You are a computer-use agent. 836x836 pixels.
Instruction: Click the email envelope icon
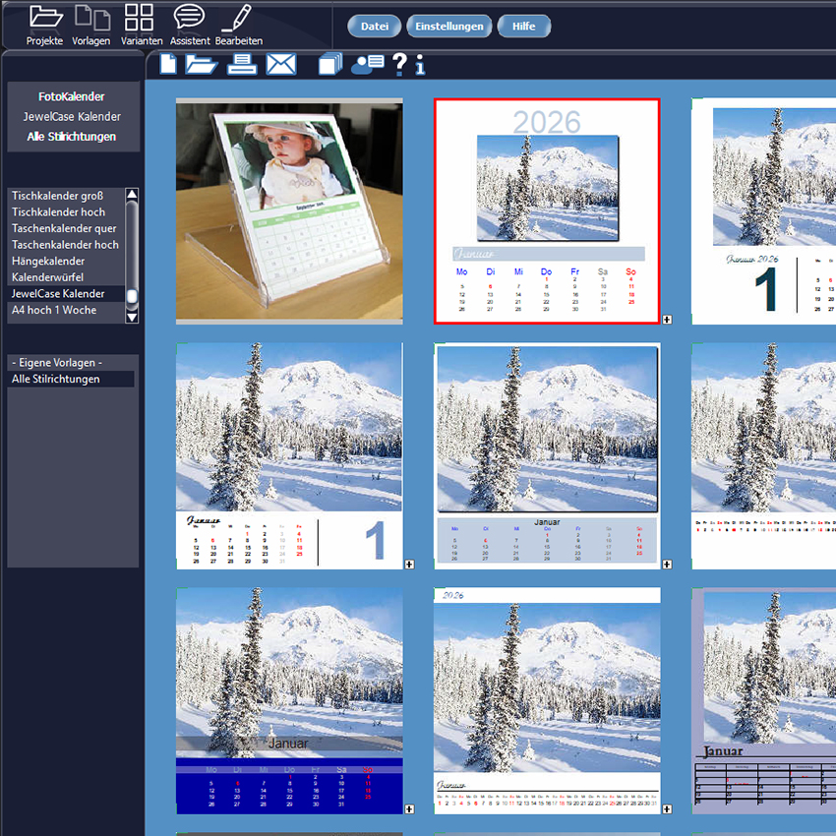click(x=281, y=65)
